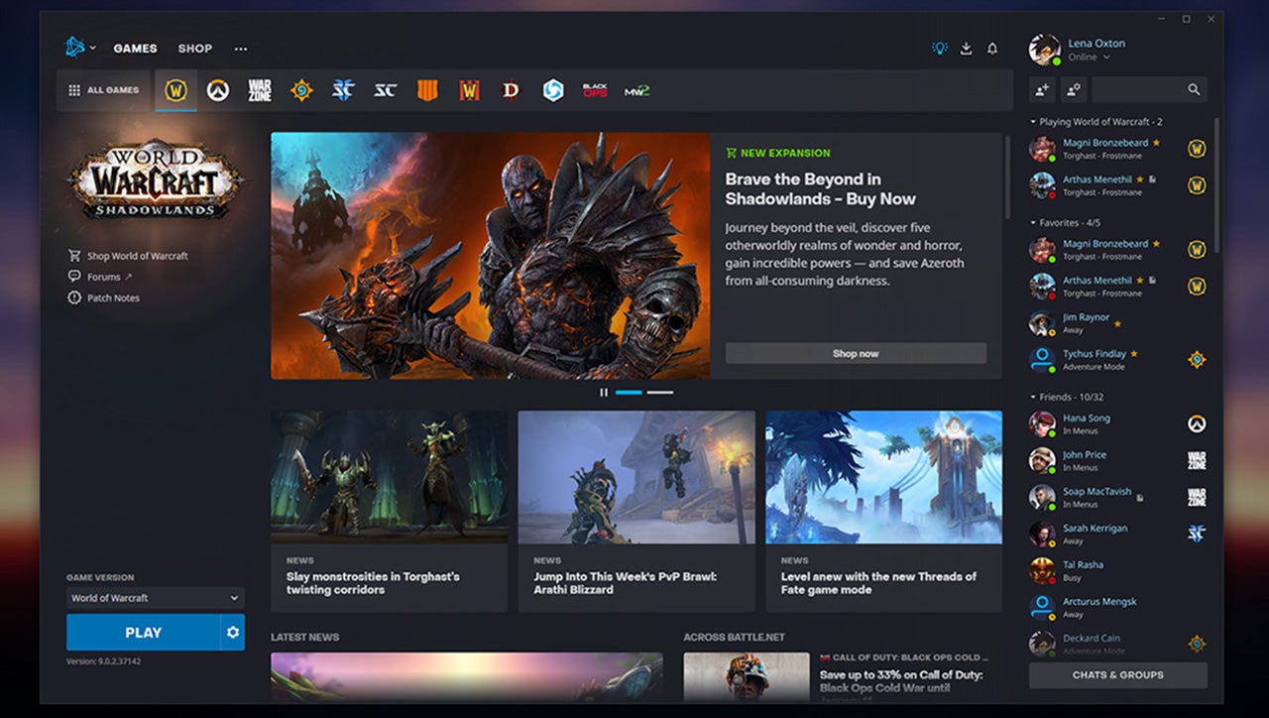Click the Heroes of the Storm icon

pyautogui.click(x=553, y=90)
